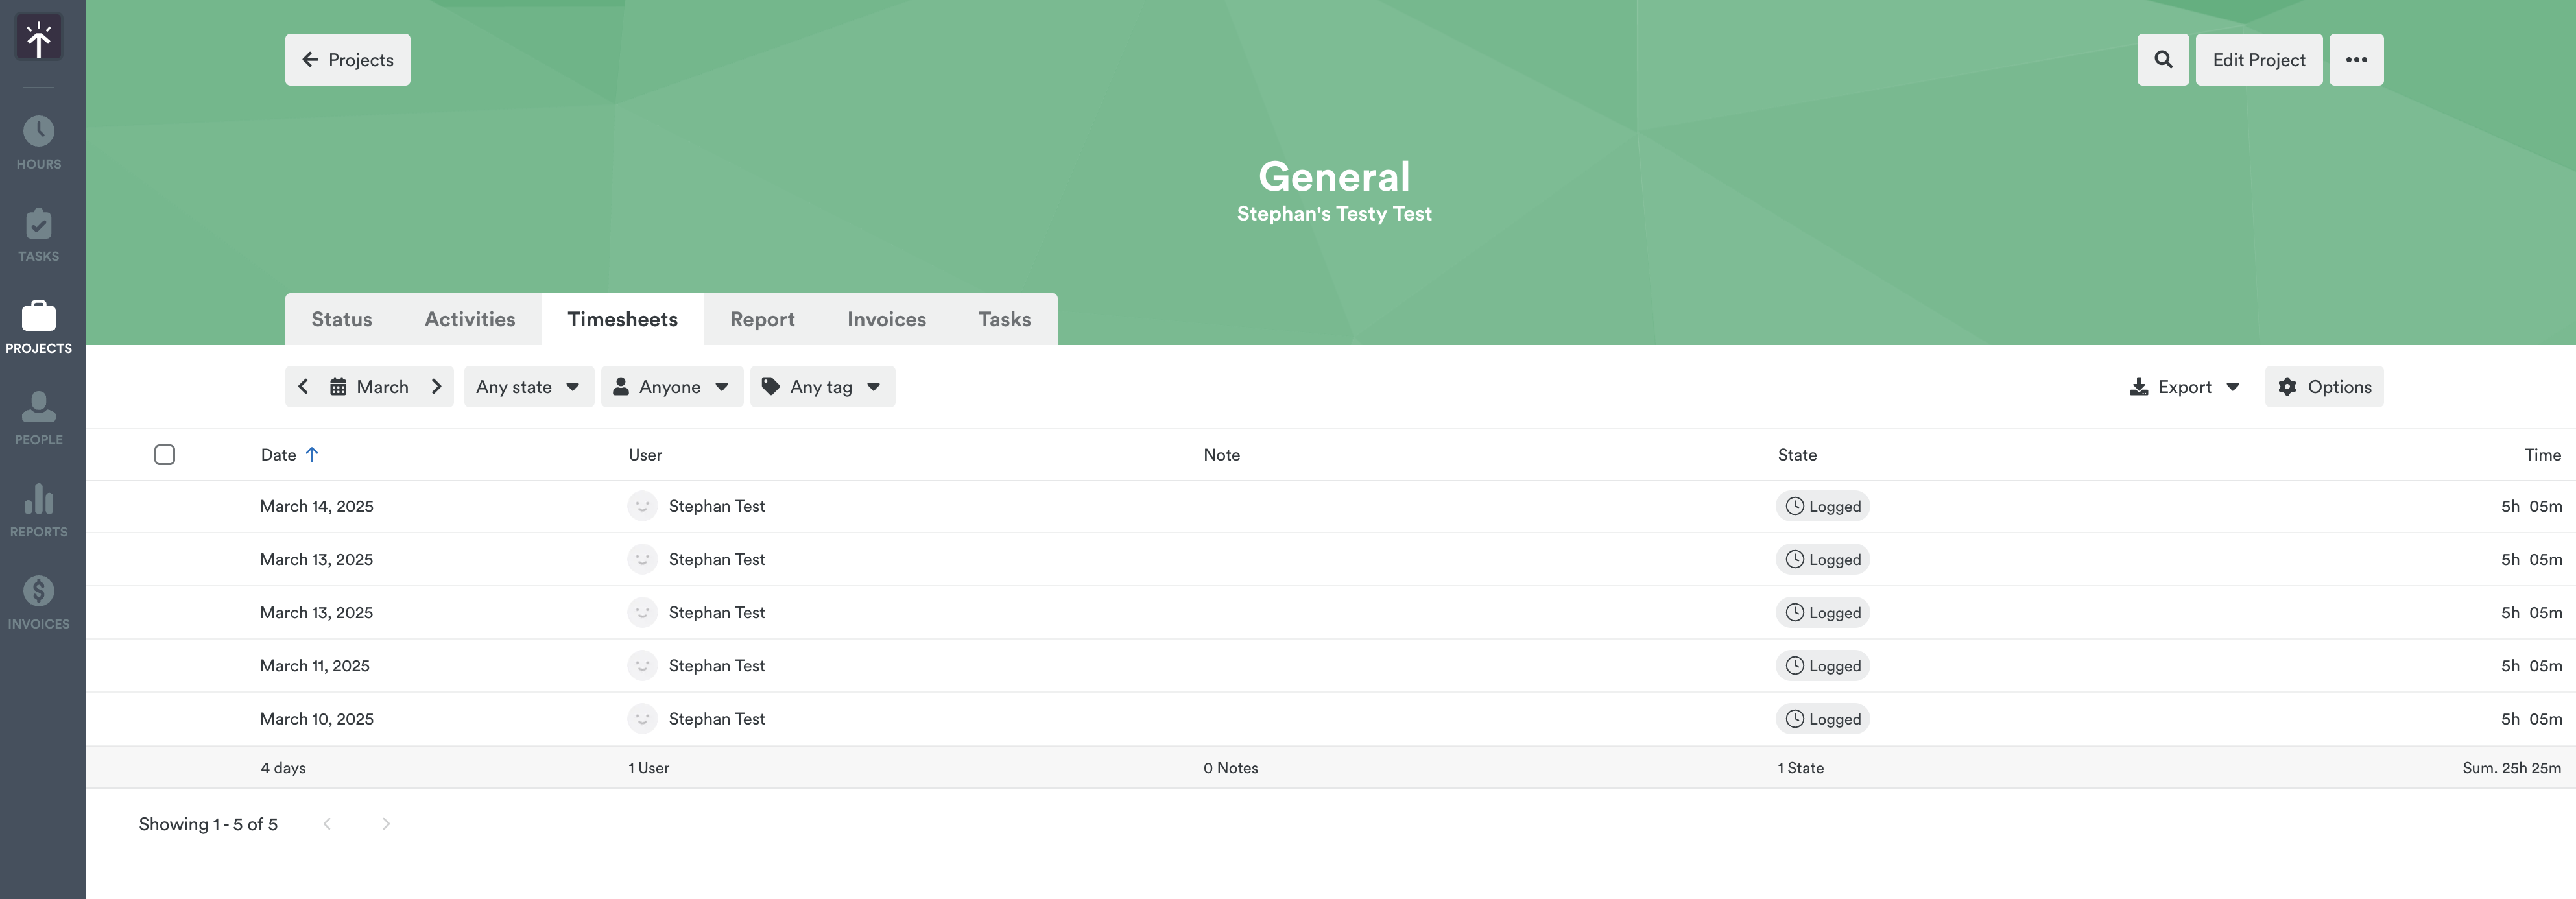Click the back to Projects button
2576x899 pixels.
coord(347,59)
